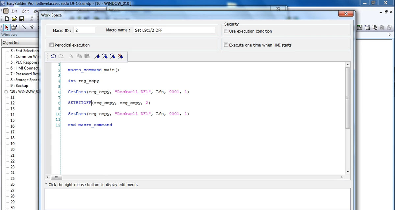The width and height of the screenshot is (395, 210).
Task: Toggle a bookmark with the blue flag icon
Action: coord(97,56)
